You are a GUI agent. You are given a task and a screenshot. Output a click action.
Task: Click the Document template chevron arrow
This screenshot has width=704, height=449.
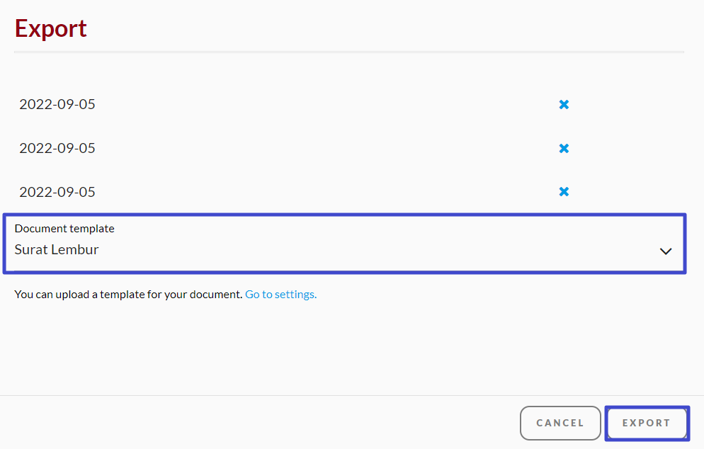point(665,251)
